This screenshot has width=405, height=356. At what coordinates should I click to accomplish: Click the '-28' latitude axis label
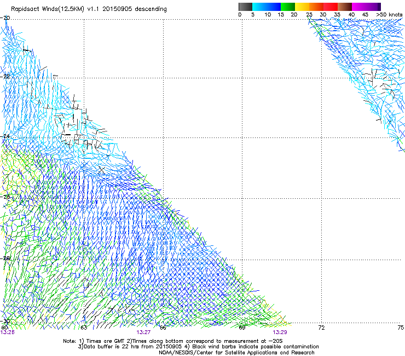coord(5,259)
